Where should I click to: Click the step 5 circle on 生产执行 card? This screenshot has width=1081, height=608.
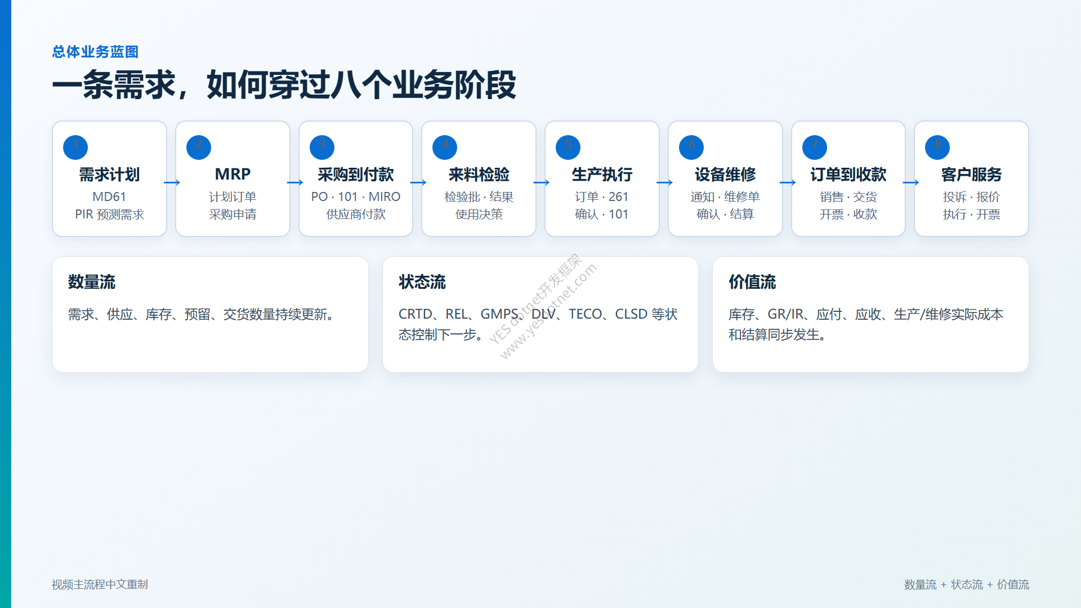568,147
